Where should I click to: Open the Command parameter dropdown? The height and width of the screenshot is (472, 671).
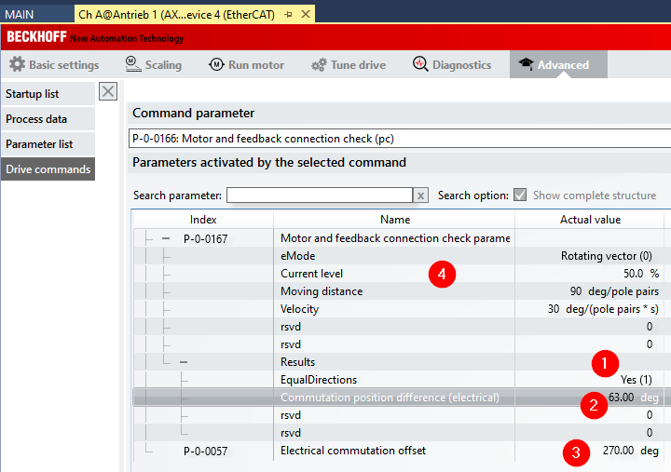[x=399, y=139]
